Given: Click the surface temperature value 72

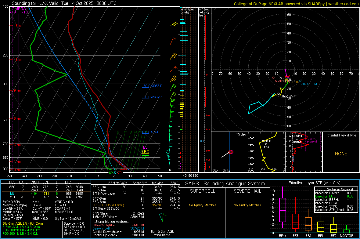Looking at the screenshot, I should pos(120,173).
